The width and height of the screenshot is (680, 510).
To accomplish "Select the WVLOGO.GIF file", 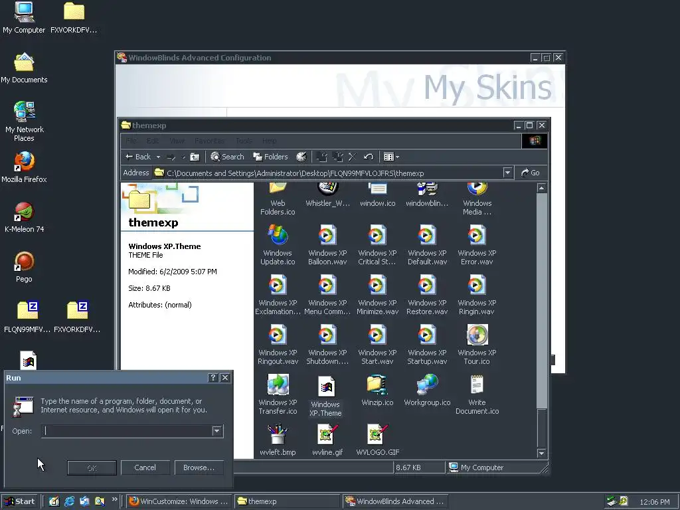I will pos(377,440).
